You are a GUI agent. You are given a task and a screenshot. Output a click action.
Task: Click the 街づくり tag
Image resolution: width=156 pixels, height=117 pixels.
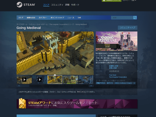click(110, 83)
